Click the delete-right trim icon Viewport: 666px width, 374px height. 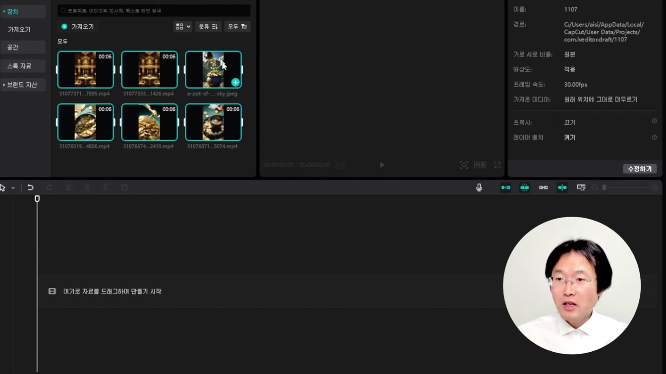coord(106,187)
